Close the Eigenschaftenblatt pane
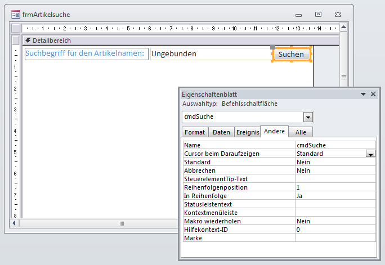The height and width of the screenshot is (265, 385). [373, 94]
